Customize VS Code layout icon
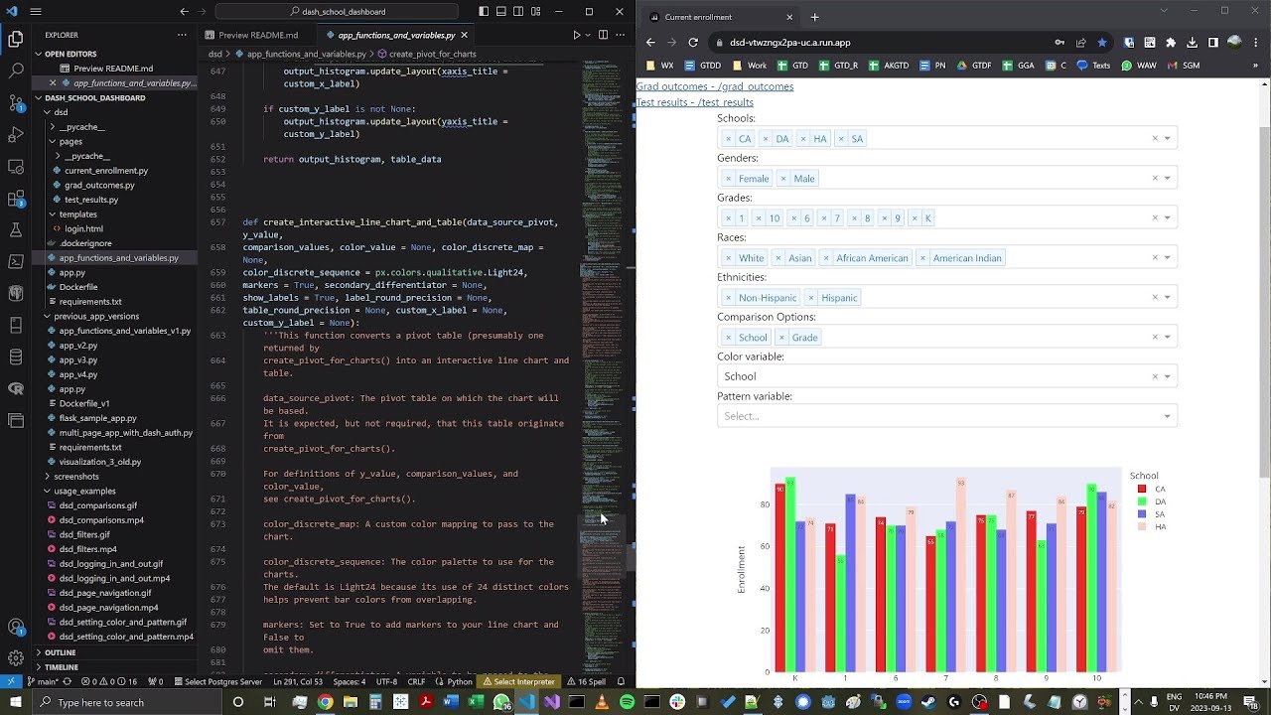This screenshot has height=715, width=1271. (x=537, y=12)
